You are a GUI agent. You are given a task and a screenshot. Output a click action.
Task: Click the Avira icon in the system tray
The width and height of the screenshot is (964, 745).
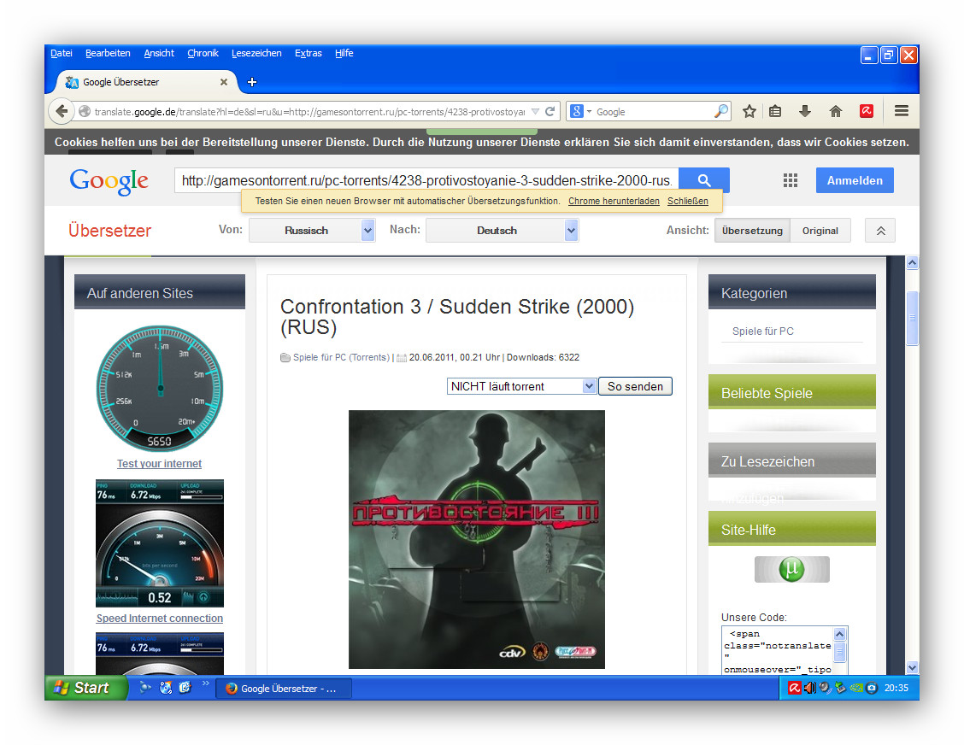pyautogui.click(x=794, y=688)
